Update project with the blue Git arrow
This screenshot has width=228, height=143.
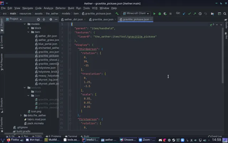[x=184, y=14]
